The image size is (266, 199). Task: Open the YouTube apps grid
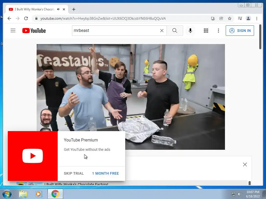coord(206,31)
